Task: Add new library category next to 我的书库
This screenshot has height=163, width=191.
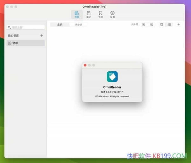Action: [x=41, y=36]
